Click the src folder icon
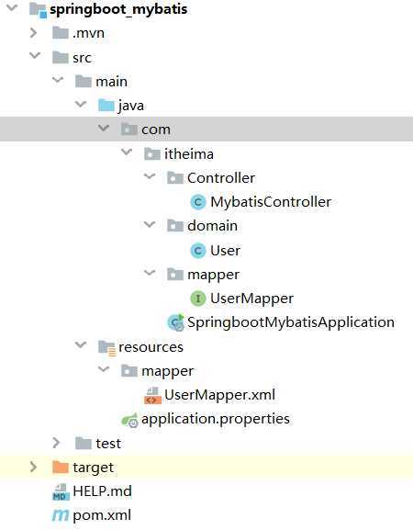 pos(61,57)
